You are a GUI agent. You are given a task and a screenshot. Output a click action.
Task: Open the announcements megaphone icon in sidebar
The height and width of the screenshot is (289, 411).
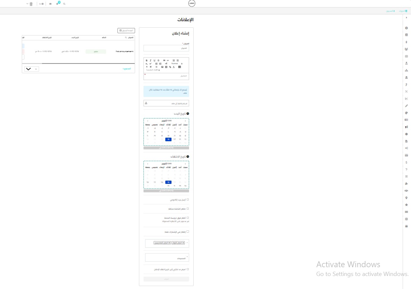click(x=406, y=127)
